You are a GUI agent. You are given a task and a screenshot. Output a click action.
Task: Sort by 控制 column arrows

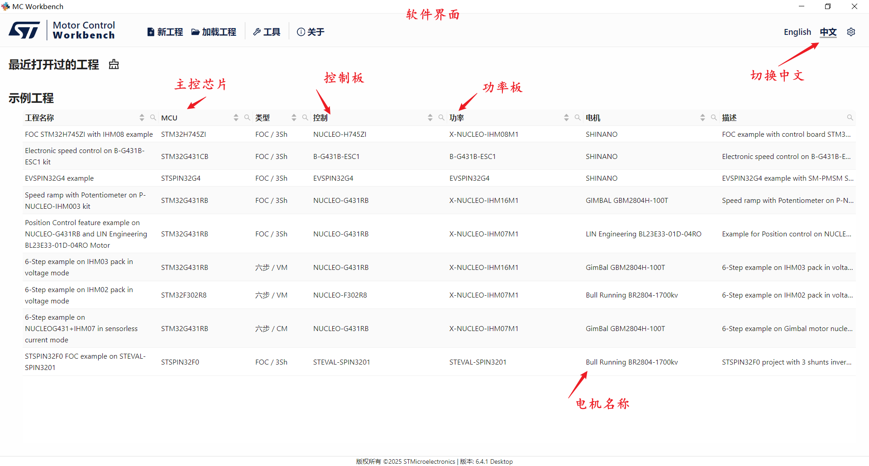430,118
